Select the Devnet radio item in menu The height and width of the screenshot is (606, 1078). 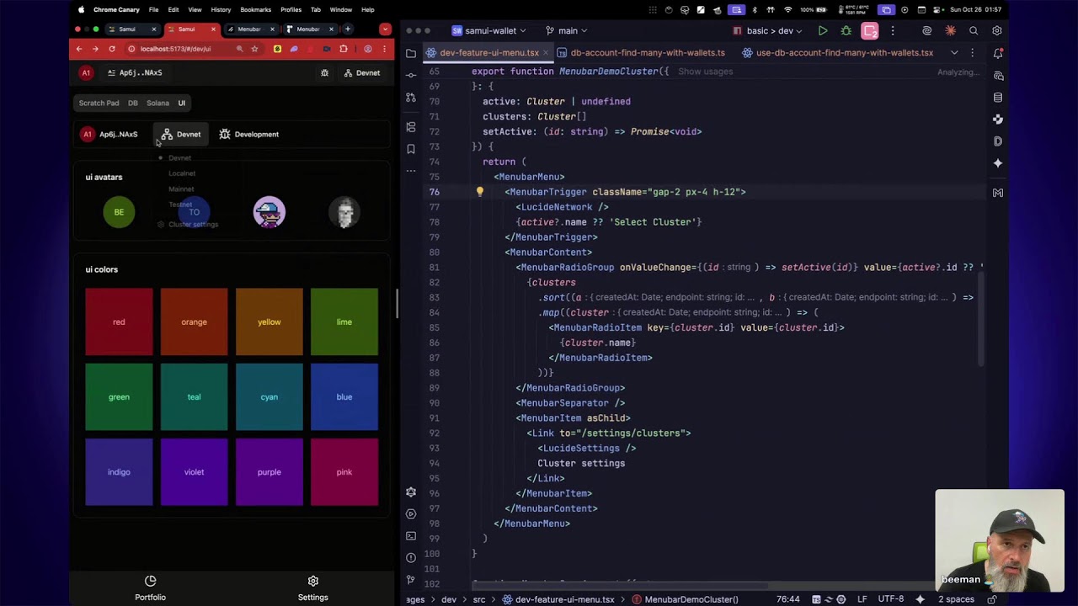coord(179,158)
